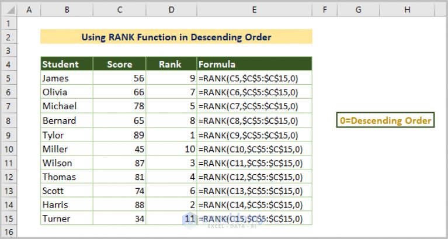Viewport: 448px width, 239px height.
Task: Select row 4 header
Action: [x=9, y=64]
